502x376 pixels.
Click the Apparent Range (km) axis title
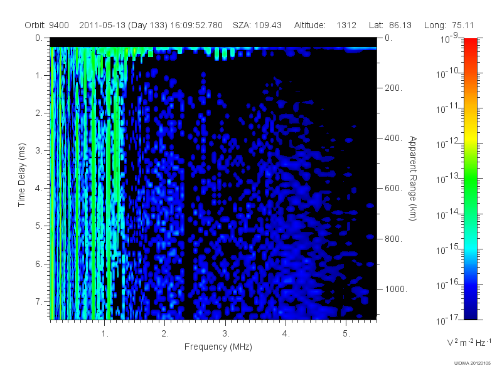(413, 178)
